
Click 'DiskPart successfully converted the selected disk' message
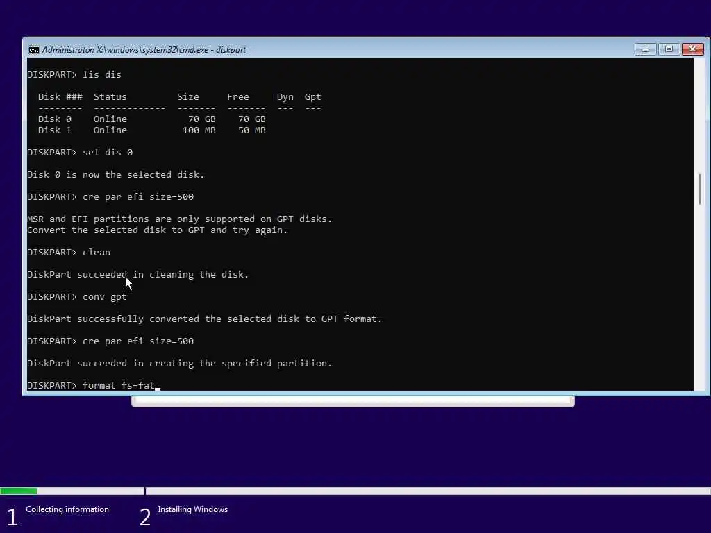(x=205, y=319)
